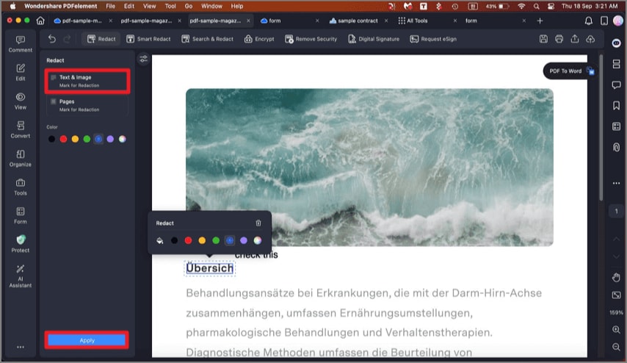
Task: Click the page number 1 field
Action: click(x=616, y=211)
